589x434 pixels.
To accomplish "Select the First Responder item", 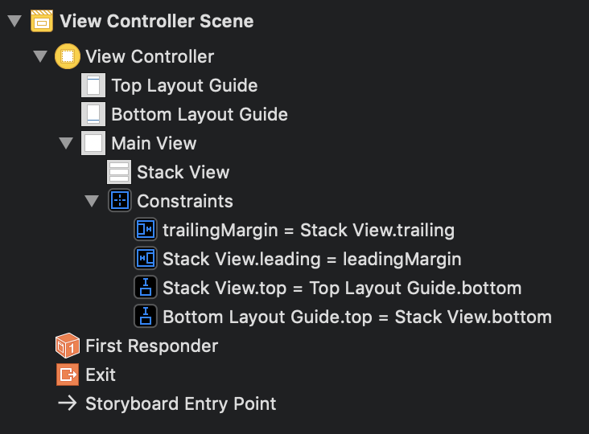I will tap(137, 346).
